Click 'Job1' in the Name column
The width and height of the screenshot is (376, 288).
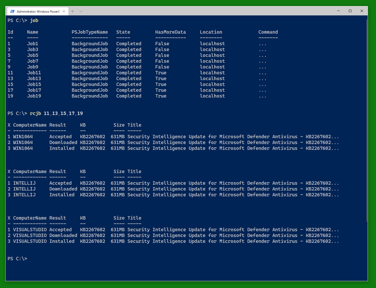32,44
